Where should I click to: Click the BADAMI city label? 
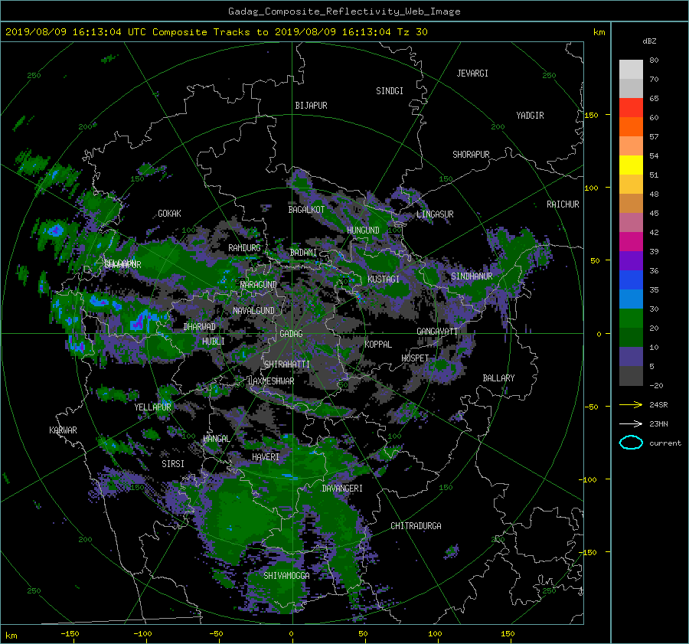(303, 253)
